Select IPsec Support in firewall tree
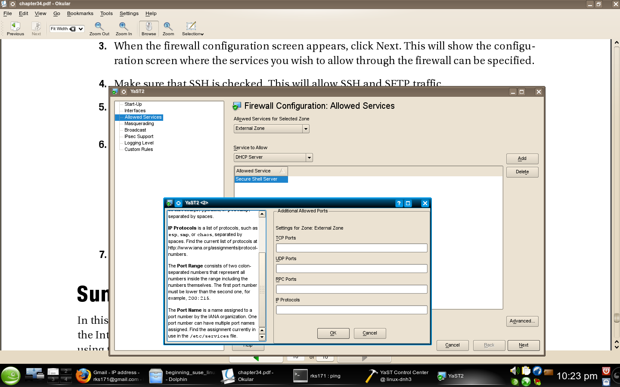This screenshot has height=387, width=620. pos(139,137)
